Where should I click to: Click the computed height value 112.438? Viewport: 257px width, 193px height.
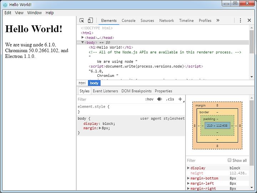238,173
